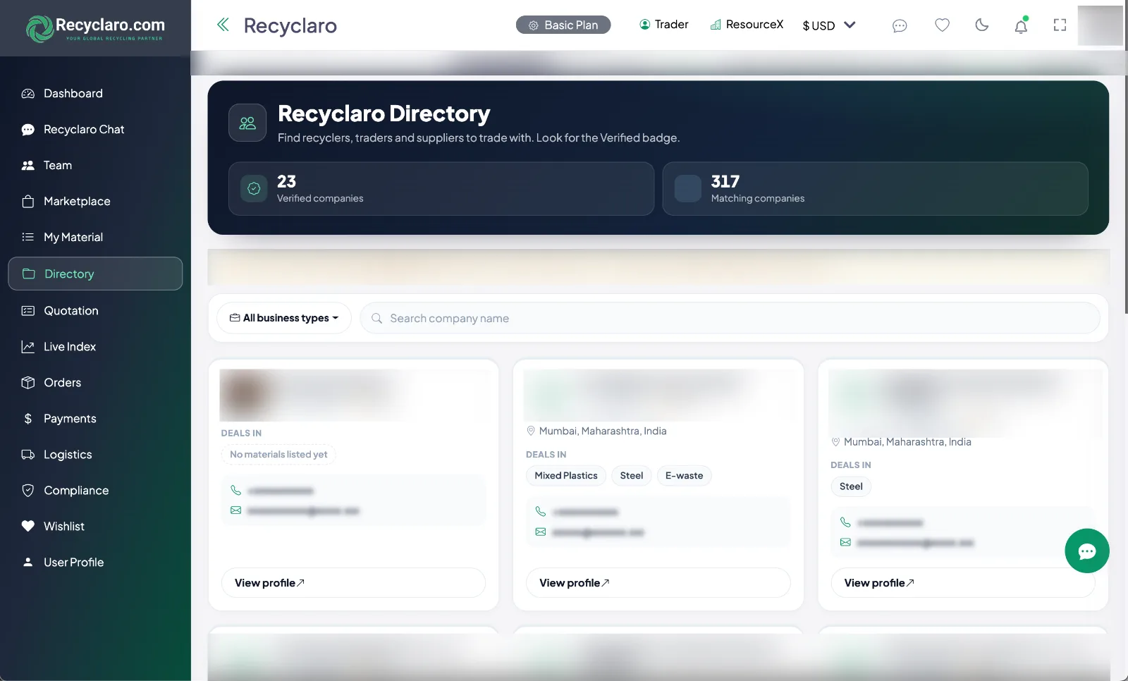Image resolution: width=1128 pixels, height=681 pixels.
Task: Click location pin on third card
Action: coord(835,442)
